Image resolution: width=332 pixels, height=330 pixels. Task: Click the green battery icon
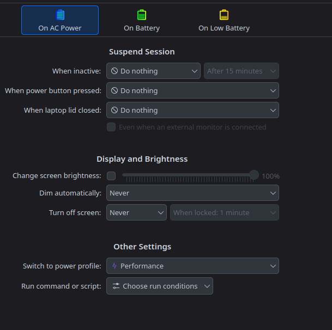[142, 15]
